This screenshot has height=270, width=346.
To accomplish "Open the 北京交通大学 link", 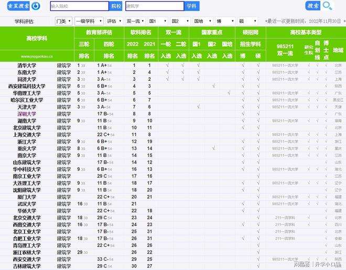I will tap(27, 218).
